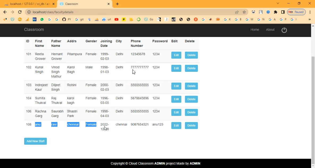Toggle the browser side panel icon
Image resolution: width=315 pixels, height=168 pixels.
tap(283, 12)
